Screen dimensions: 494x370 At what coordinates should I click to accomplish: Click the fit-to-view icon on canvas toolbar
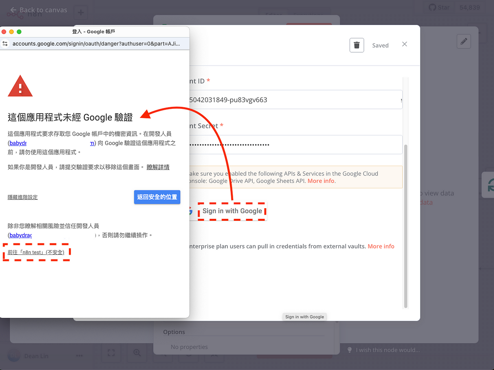[x=111, y=353]
